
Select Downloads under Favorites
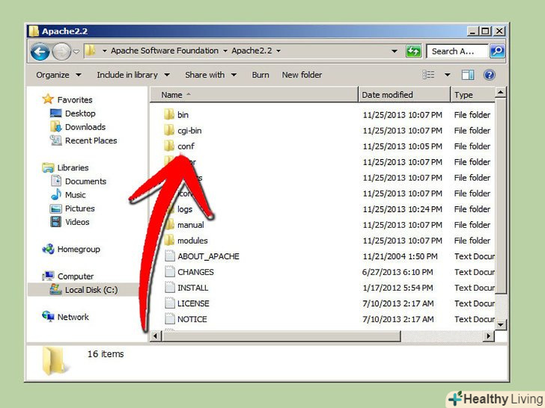(x=85, y=127)
